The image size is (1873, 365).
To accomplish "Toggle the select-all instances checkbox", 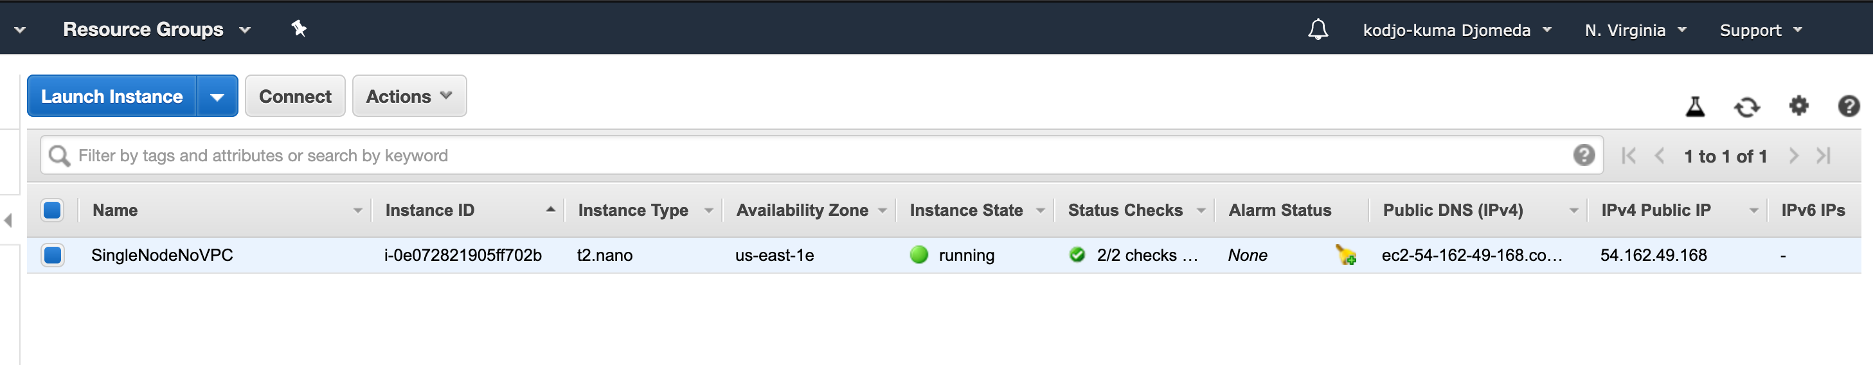I will [x=52, y=210].
